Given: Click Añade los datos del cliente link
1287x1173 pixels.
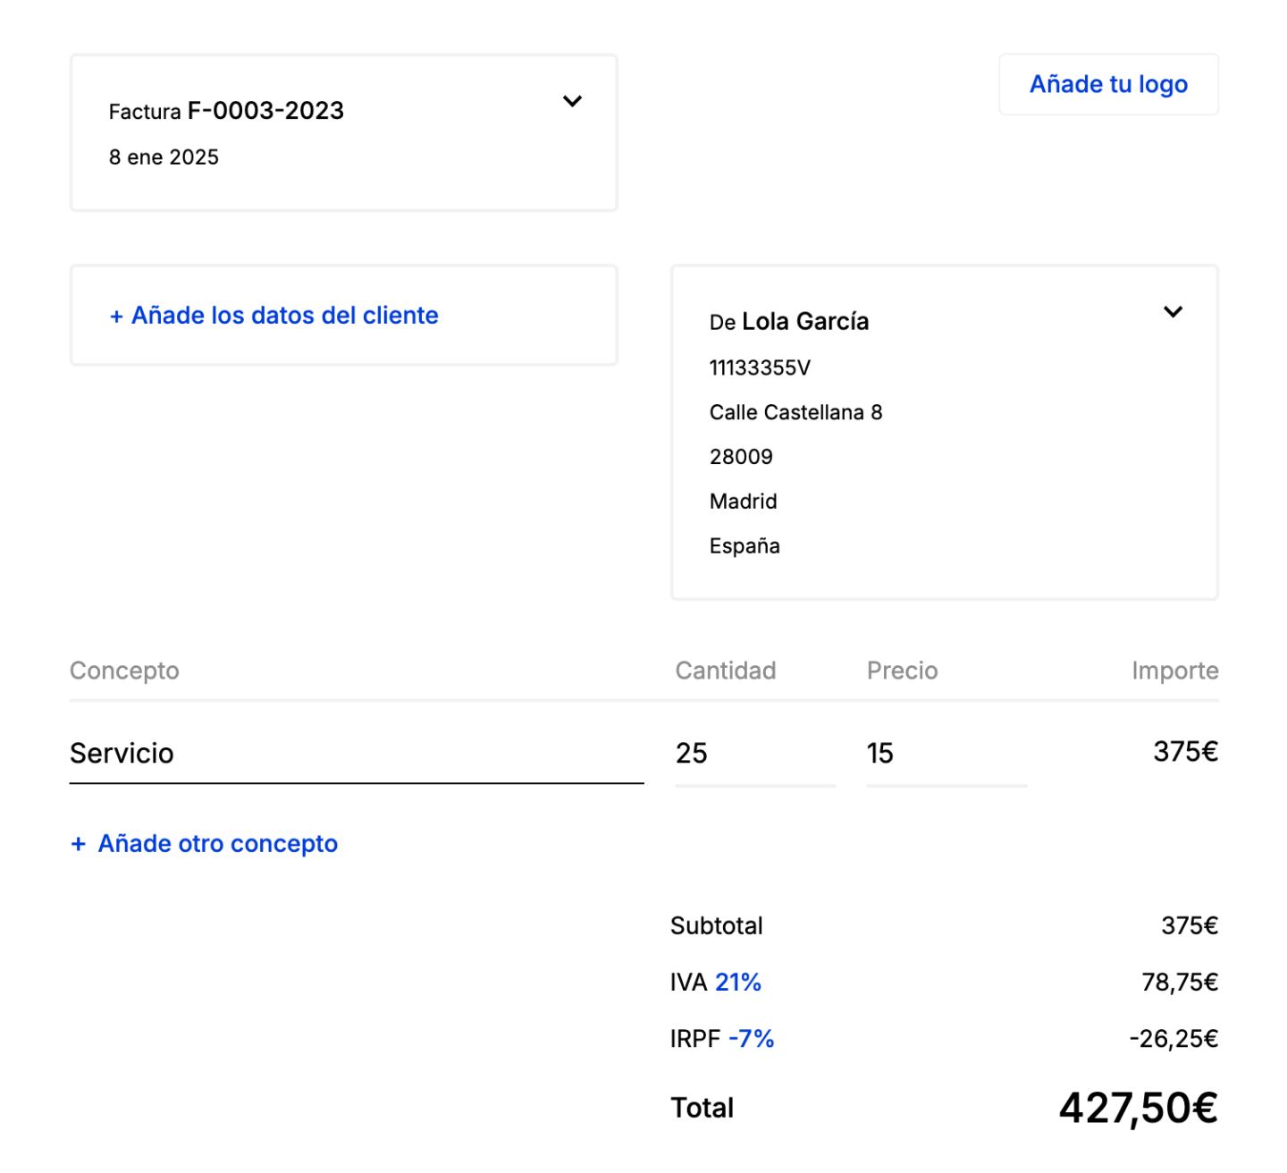Looking at the screenshot, I should 284,316.
